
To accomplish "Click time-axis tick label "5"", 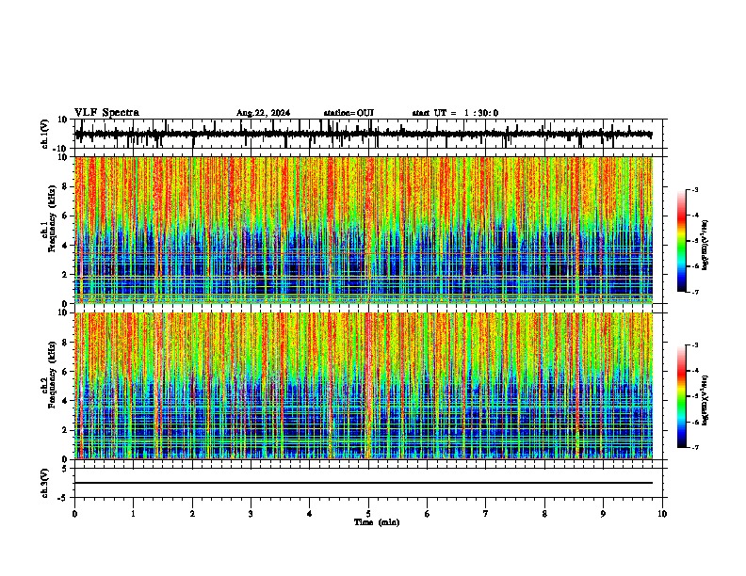I will [x=368, y=514].
